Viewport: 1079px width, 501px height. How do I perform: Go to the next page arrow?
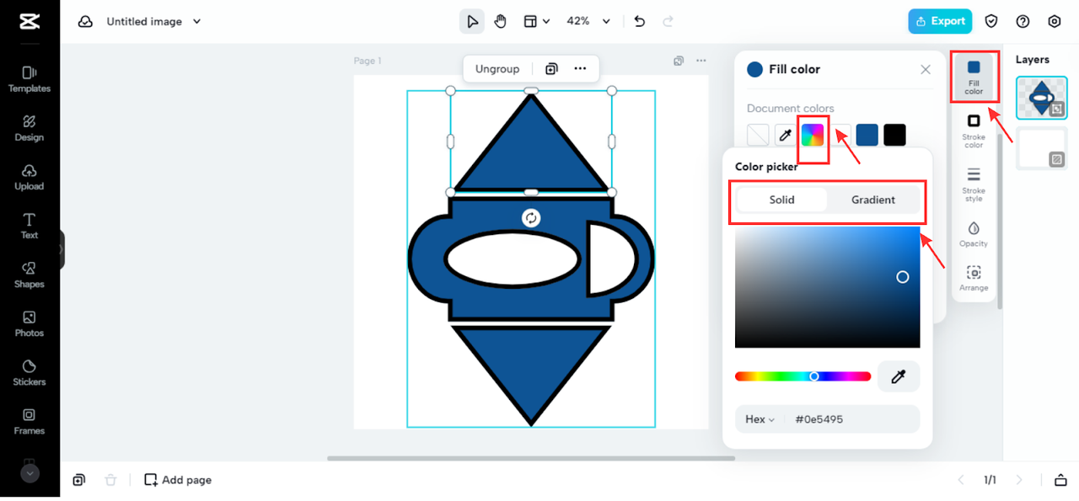[1019, 480]
